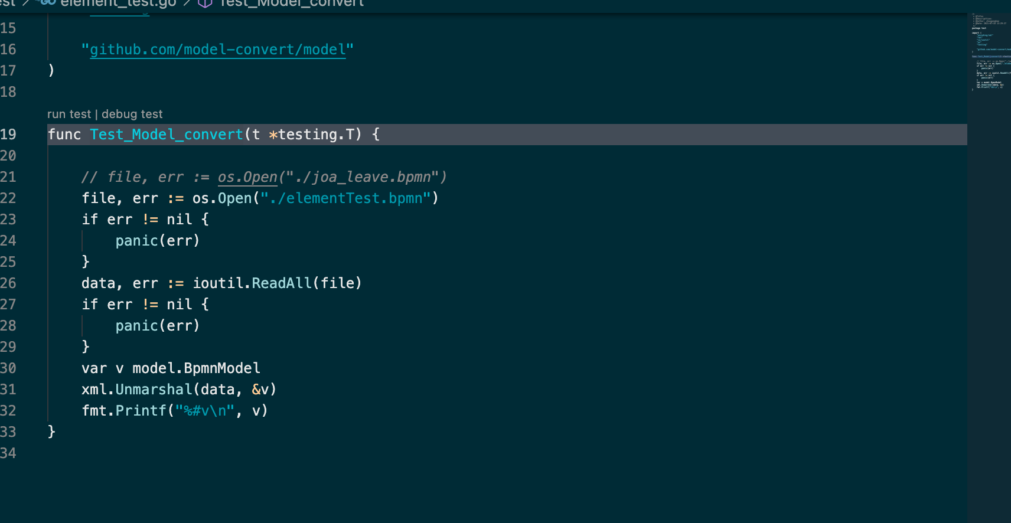Click line number 19 in gutter
The width and height of the screenshot is (1011, 523).
8,135
